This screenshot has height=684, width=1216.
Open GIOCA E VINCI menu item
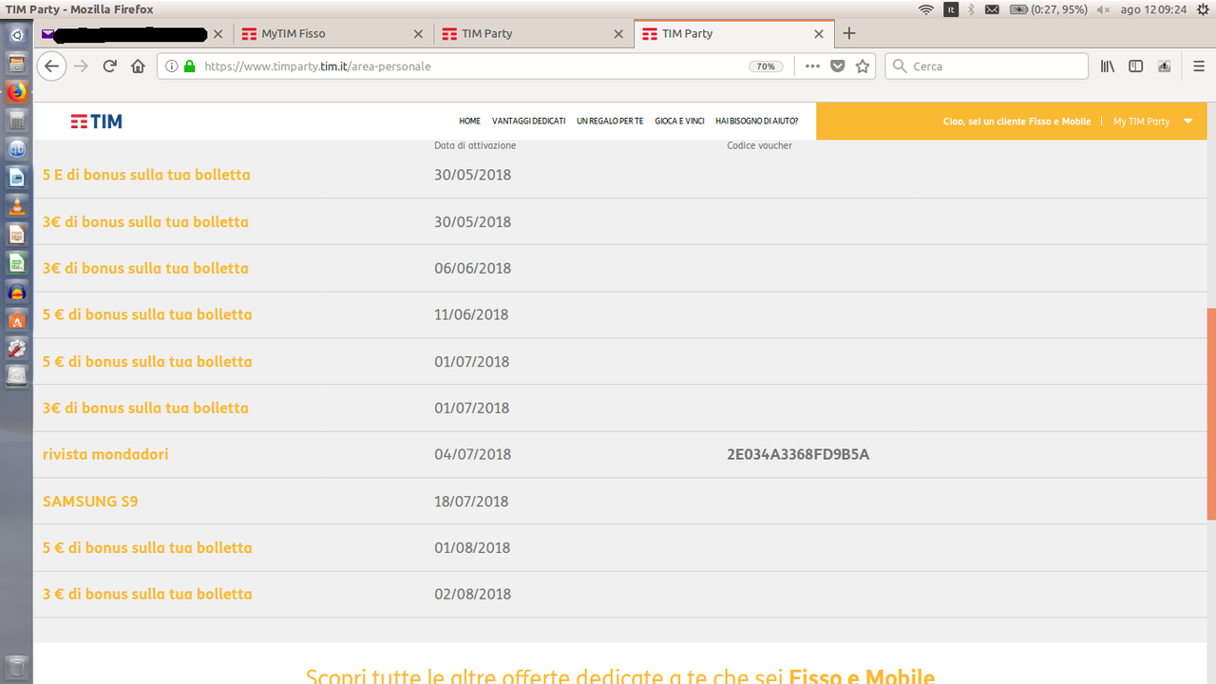(x=679, y=122)
